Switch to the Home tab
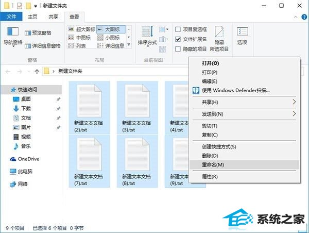This screenshot has height=233, width=309. pyautogui.click(x=32, y=17)
